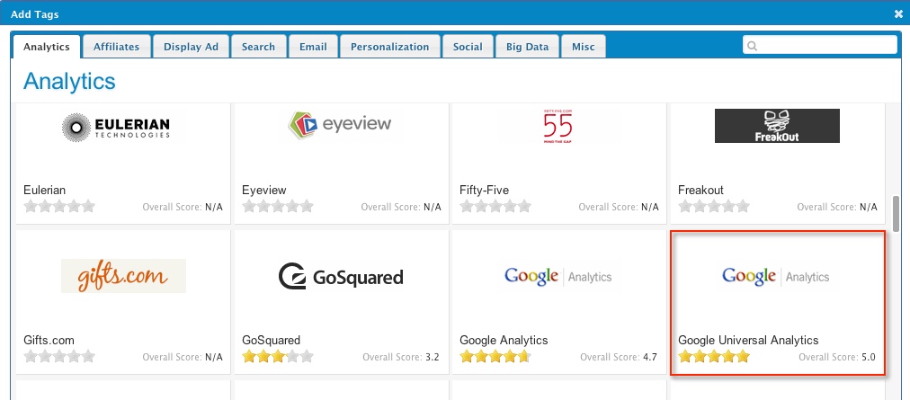Screen dimensions: 910x400
Task: Choose the GoSquared logo
Action: coord(341,276)
